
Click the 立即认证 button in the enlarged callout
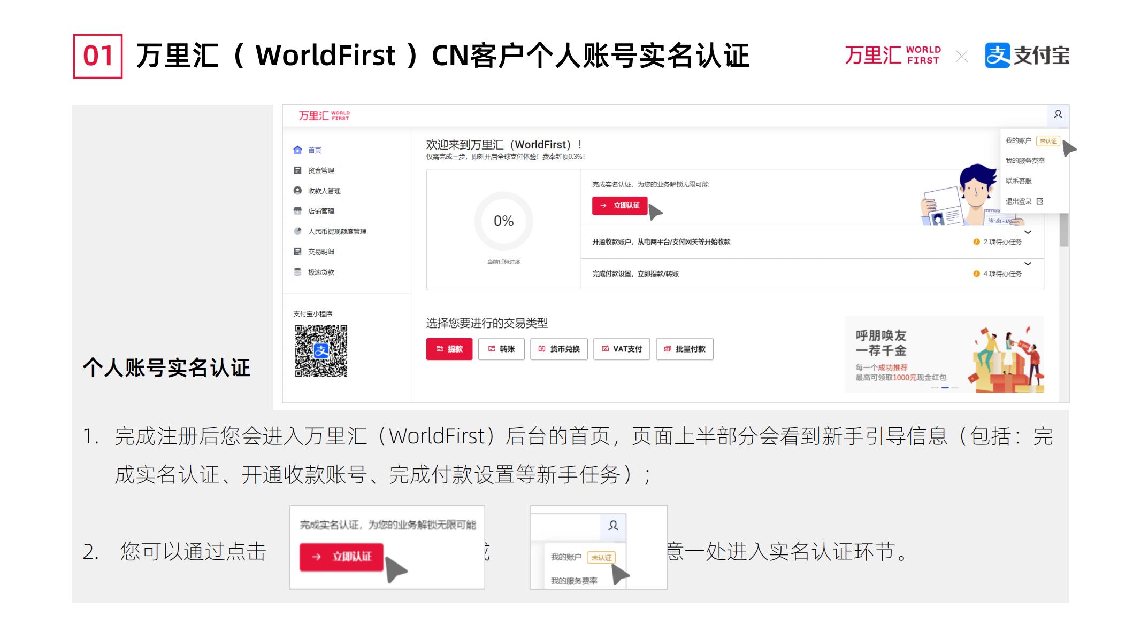coord(341,557)
